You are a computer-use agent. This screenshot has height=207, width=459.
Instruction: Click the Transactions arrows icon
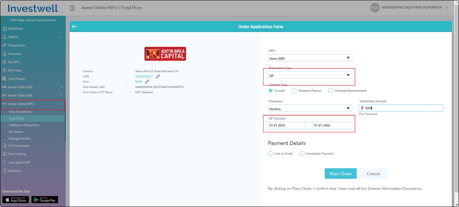4,45
